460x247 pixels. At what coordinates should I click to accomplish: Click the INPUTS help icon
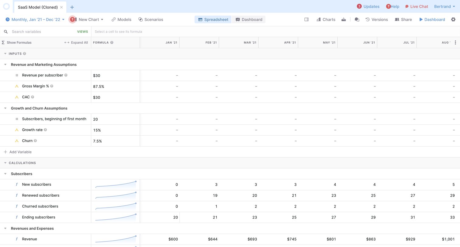pyautogui.click(x=24, y=54)
